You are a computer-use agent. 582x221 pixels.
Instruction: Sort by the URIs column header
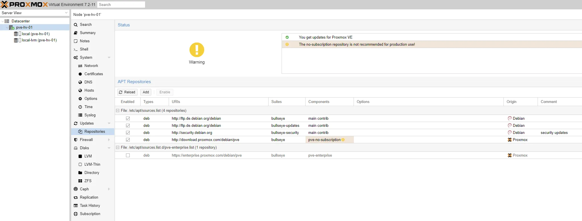pyautogui.click(x=218, y=102)
